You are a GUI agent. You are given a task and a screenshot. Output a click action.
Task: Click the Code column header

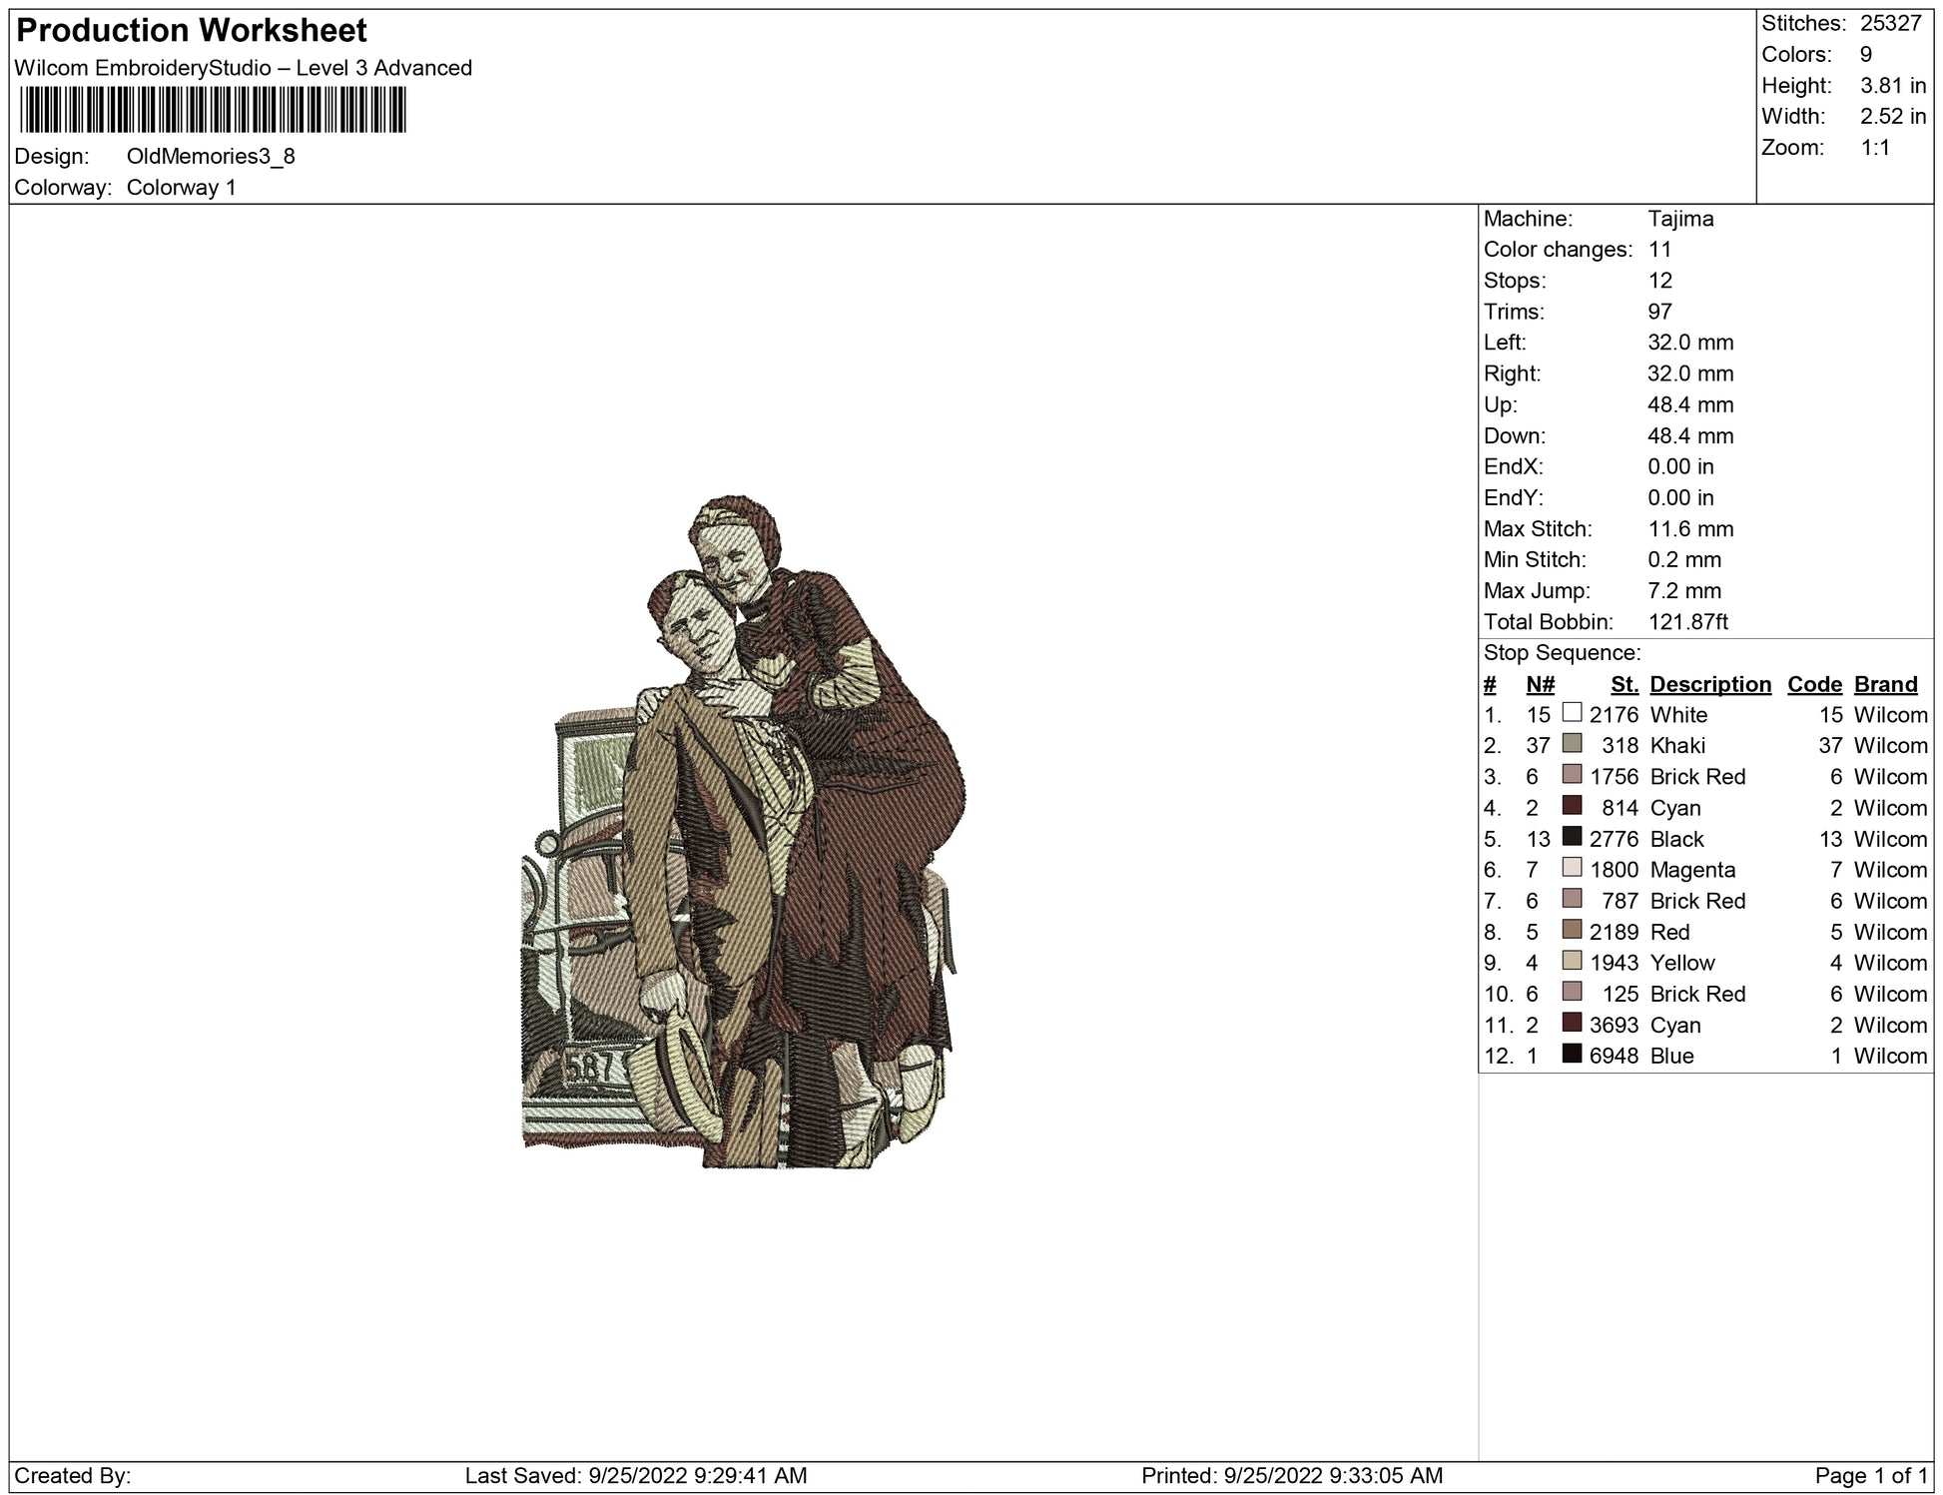click(x=1814, y=685)
